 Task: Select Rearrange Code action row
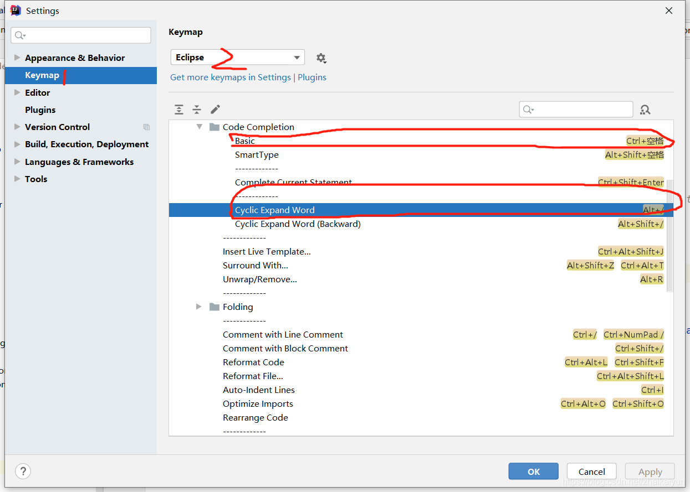tap(421, 418)
